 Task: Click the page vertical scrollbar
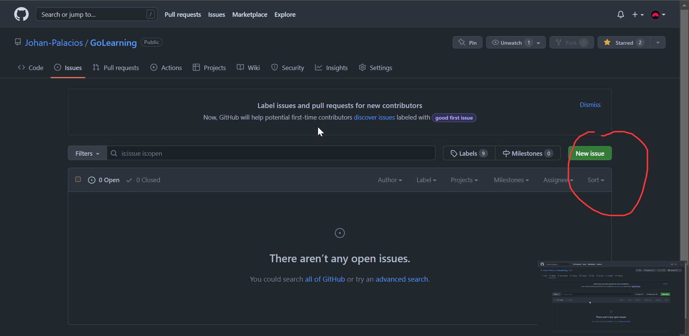[684, 134]
